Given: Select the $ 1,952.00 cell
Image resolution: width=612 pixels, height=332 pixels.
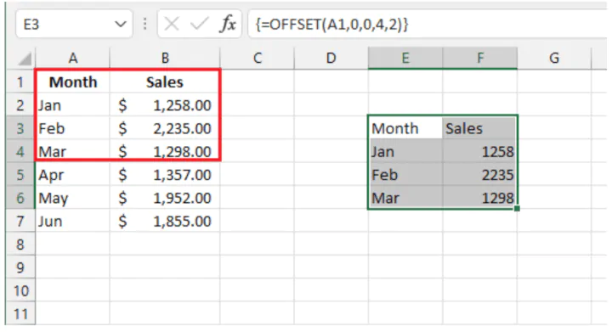Looking at the screenshot, I should point(165,198).
